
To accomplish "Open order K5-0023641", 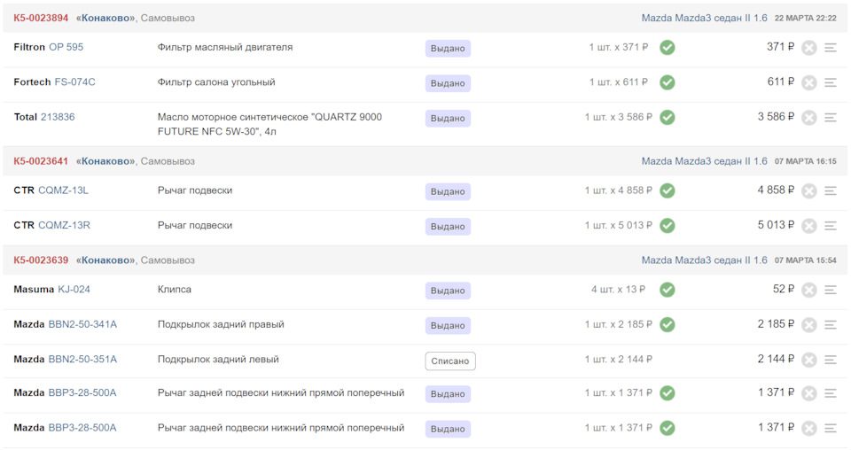I will pos(41,161).
